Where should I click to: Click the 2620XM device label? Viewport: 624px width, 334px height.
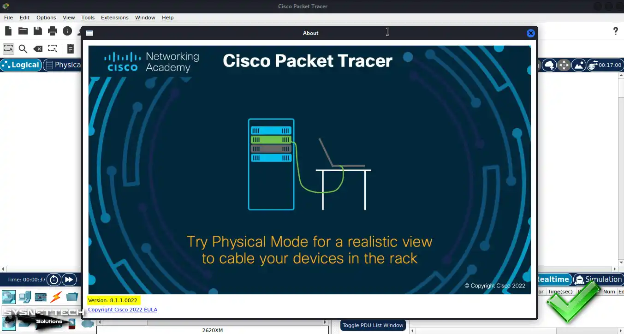[213, 330]
